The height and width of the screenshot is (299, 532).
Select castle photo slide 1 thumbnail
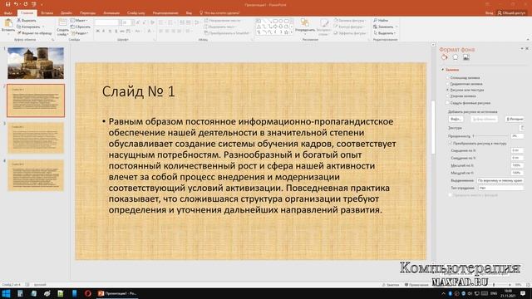pos(36,63)
